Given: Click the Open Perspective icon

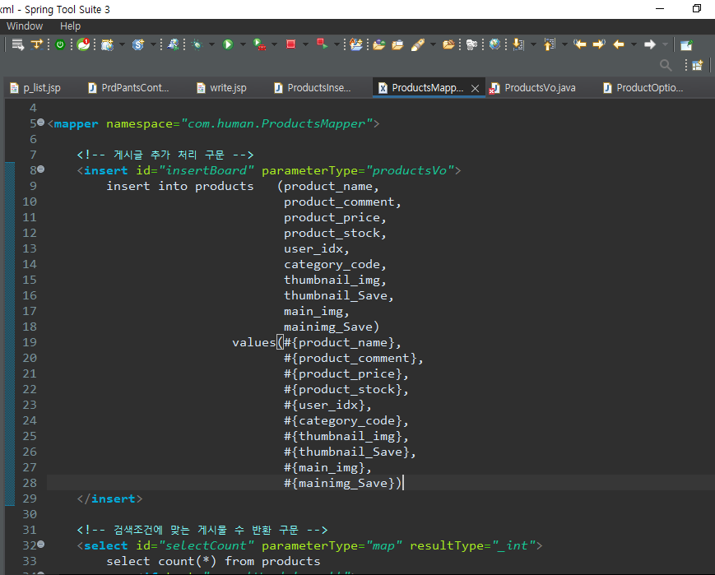Looking at the screenshot, I should point(698,65).
